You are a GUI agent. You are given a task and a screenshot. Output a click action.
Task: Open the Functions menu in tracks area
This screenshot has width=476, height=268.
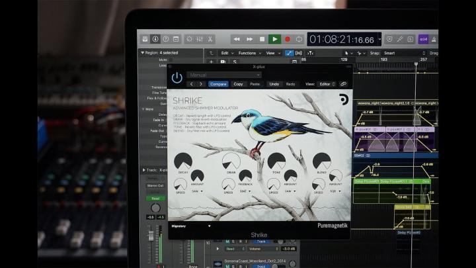pos(249,53)
